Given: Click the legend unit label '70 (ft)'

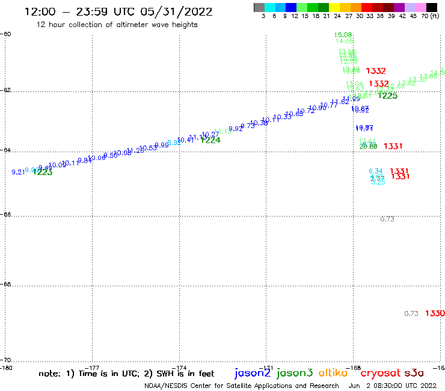Looking at the screenshot, I should pyautogui.click(x=430, y=16).
